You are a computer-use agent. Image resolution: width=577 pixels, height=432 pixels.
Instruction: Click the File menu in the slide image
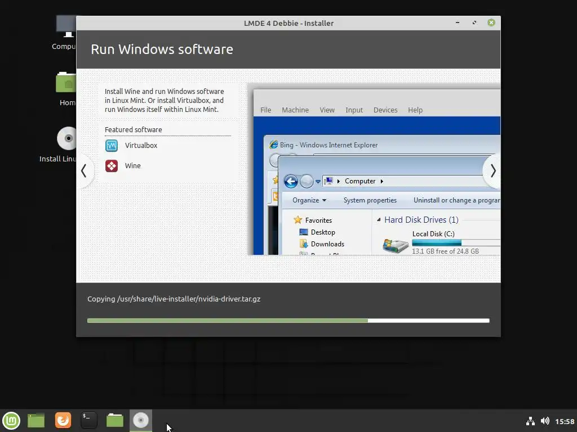point(266,110)
